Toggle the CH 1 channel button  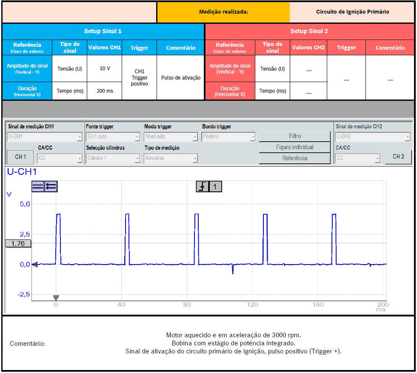[x=20, y=157]
